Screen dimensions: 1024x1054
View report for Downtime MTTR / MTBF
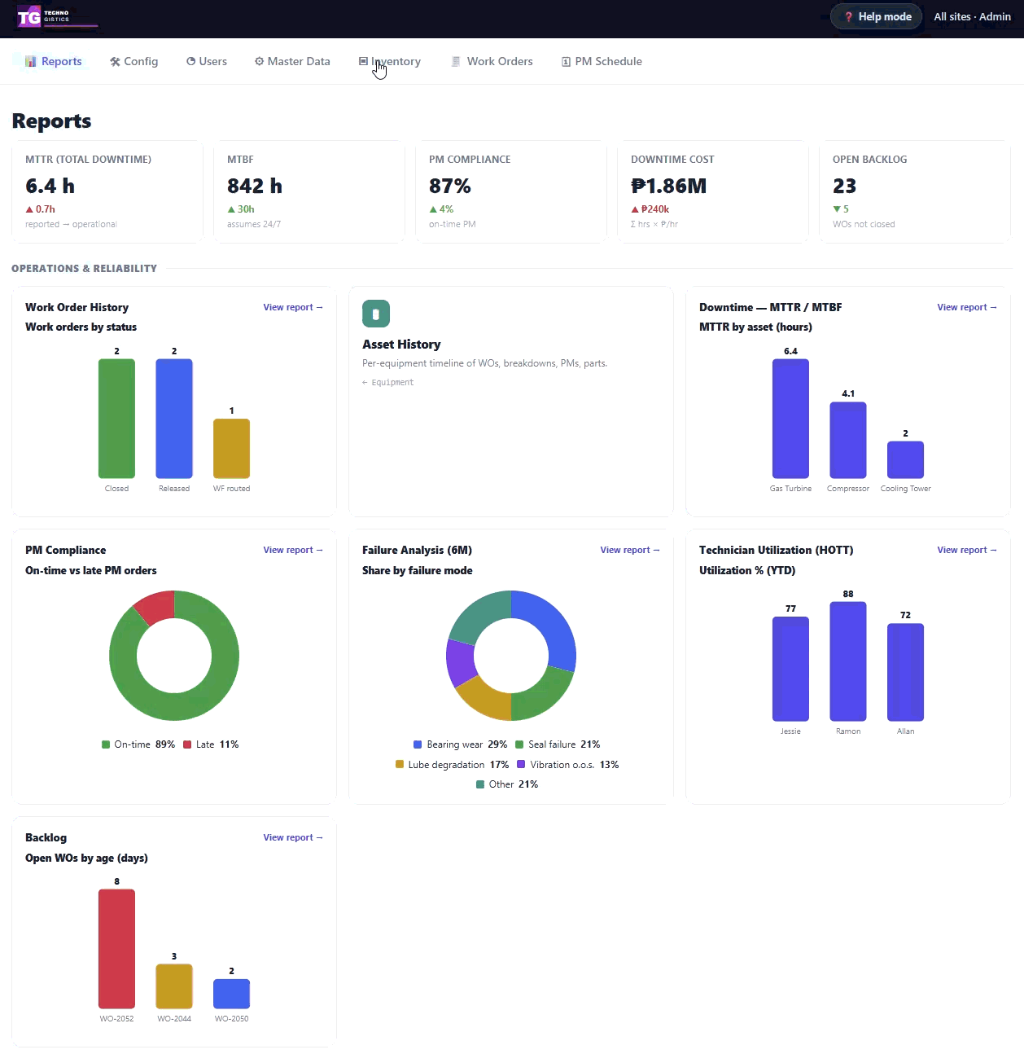click(967, 307)
